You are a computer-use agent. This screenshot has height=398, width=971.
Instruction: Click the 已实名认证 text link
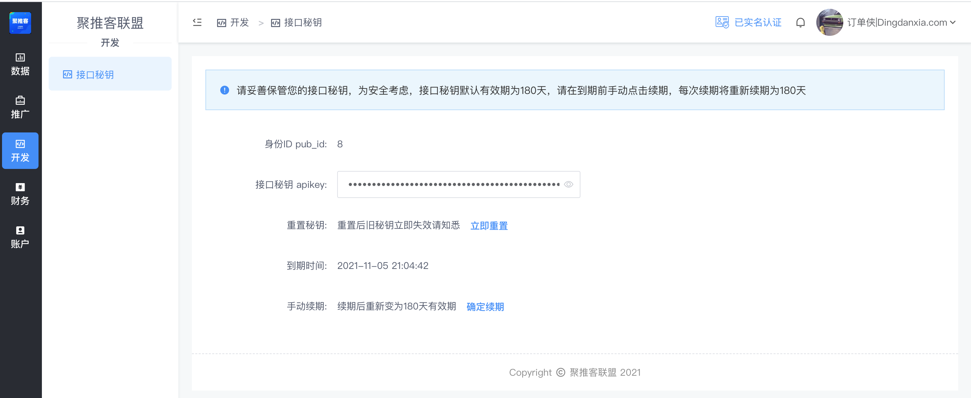(758, 23)
